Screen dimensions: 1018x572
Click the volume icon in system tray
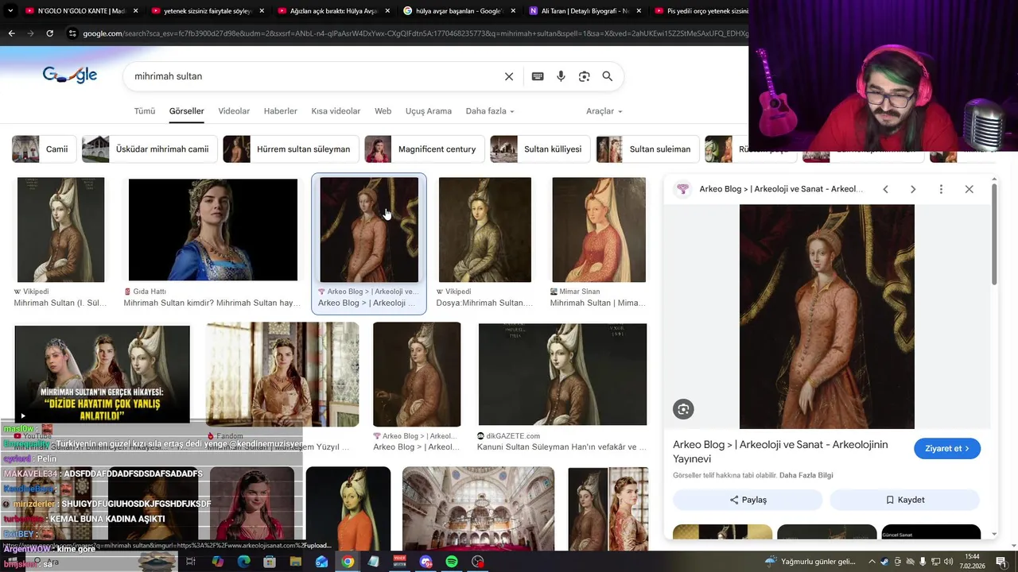coord(948,562)
